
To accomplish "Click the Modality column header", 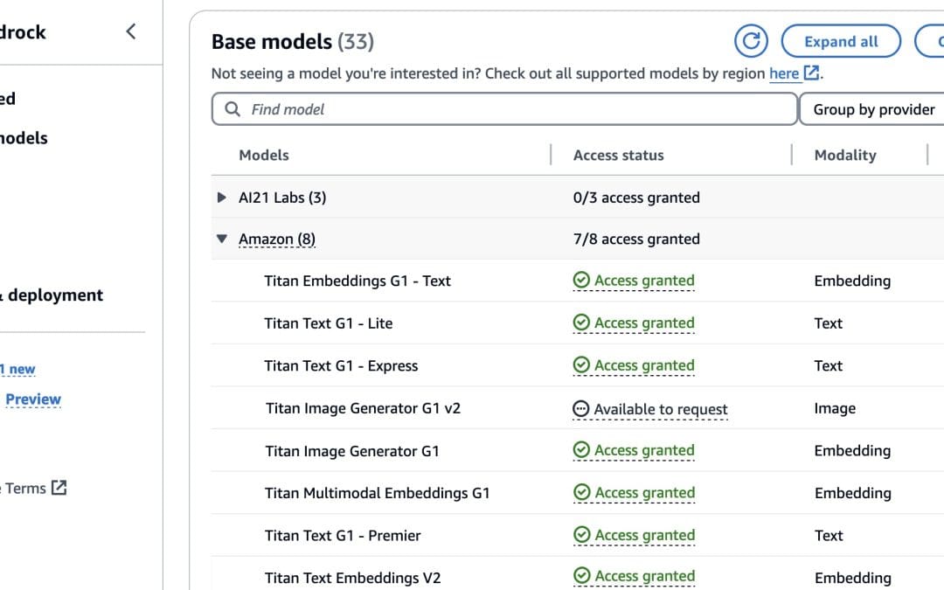I will pos(844,155).
